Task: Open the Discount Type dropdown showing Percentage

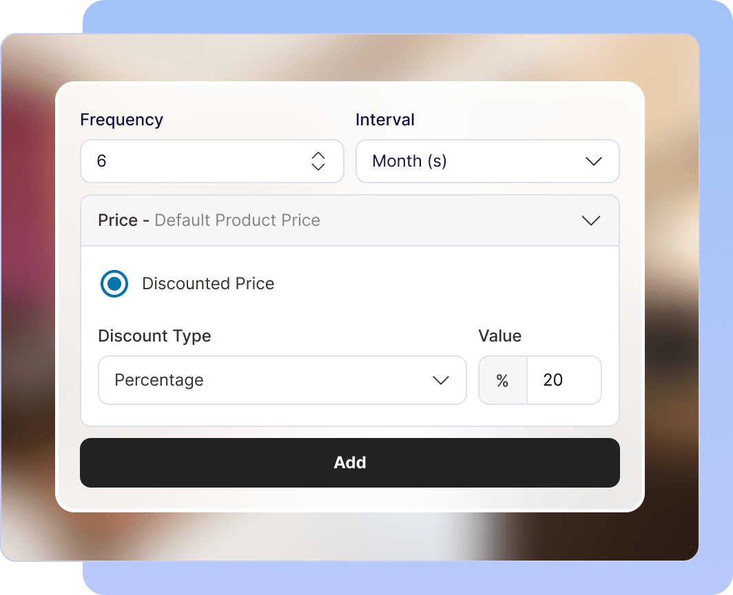Action: pos(282,380)
